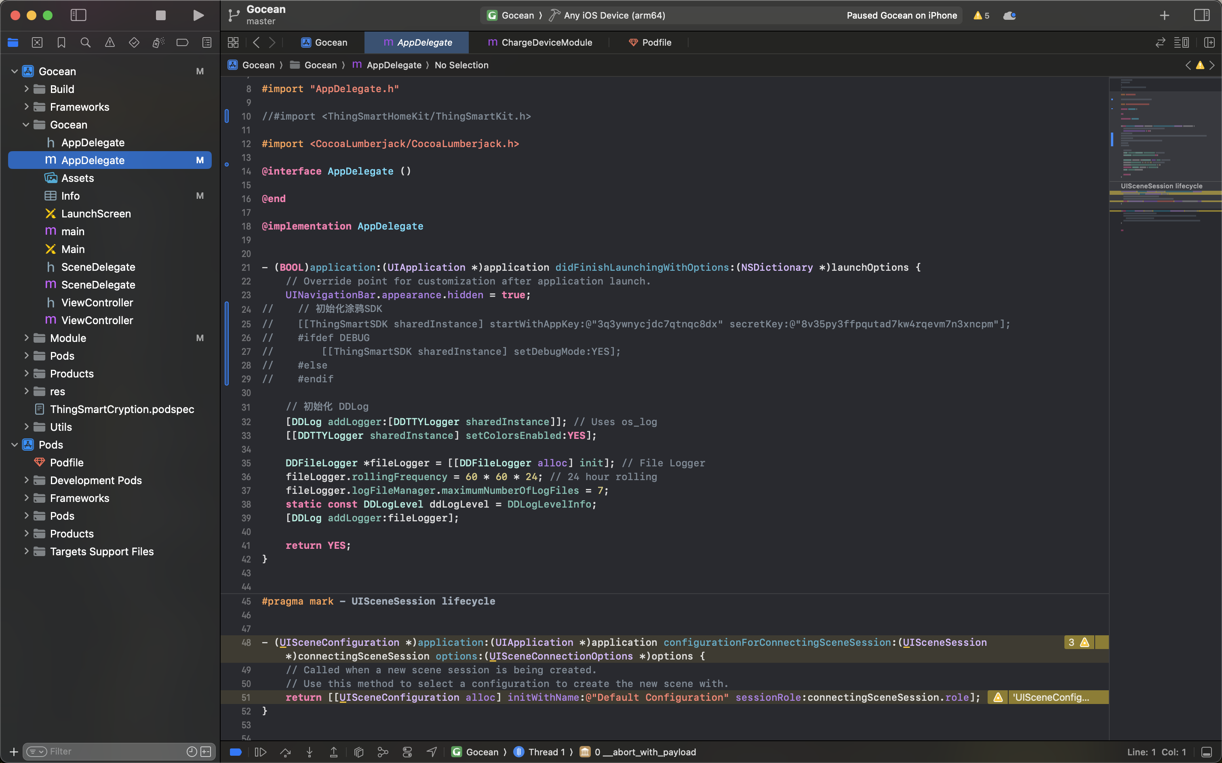Toggle the debug area panel visibility
1222x763 pixels.
(x=1207, y=752)
